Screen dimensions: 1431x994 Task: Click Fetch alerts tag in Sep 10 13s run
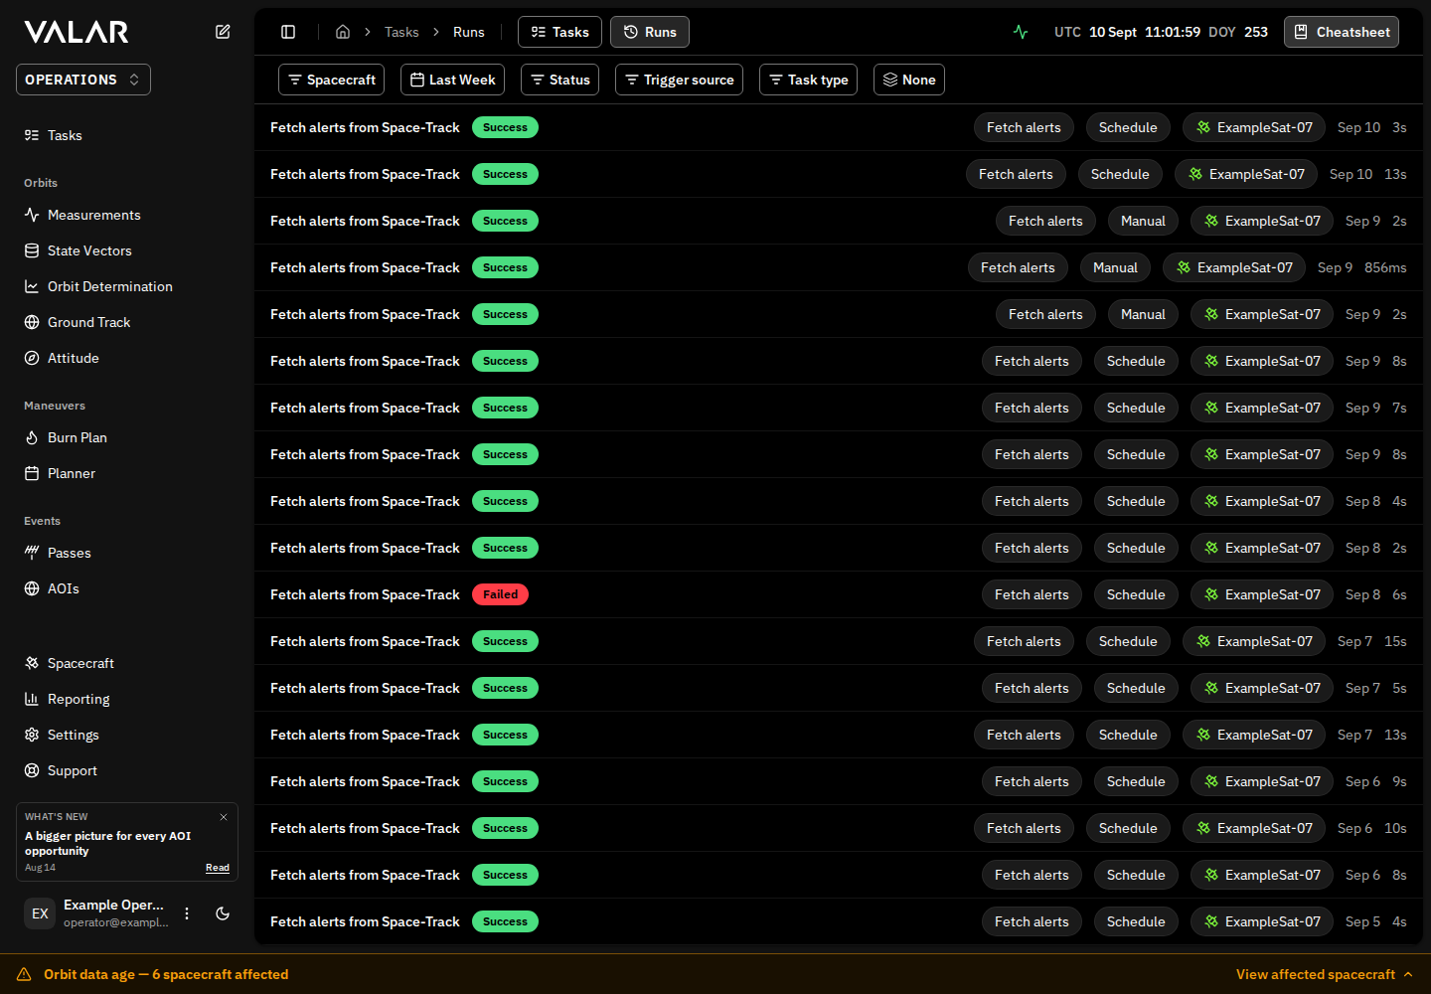[1016, 174]
